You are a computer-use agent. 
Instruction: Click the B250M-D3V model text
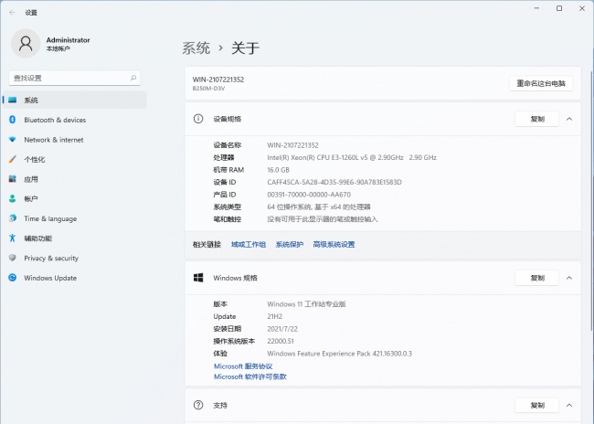[208, 89]
